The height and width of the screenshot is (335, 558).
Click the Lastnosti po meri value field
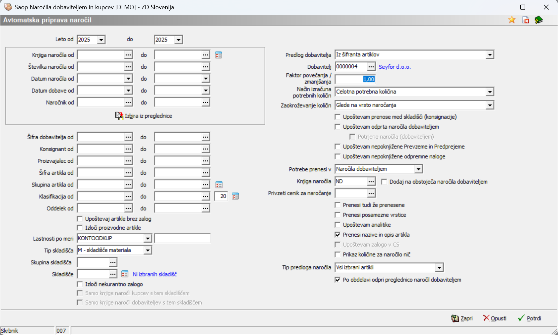click(x=182, y=238)
